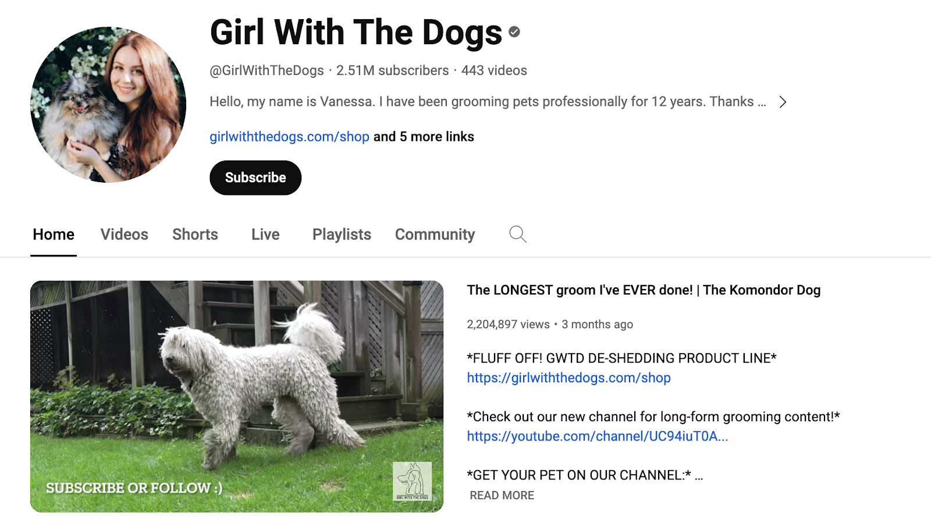Subscribe to the channel
Screen dimensions: 931x530
click(x=255, y=177)
